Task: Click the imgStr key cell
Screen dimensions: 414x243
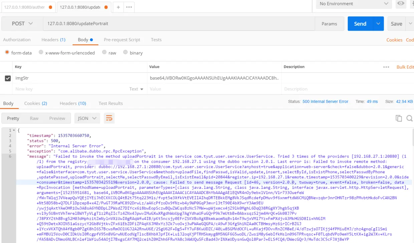Action: click(x=80, y=78)
